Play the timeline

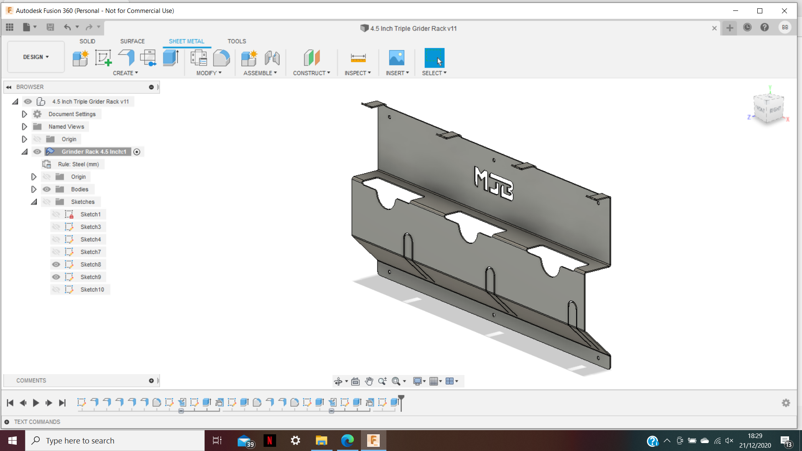[x=36, y=403]
